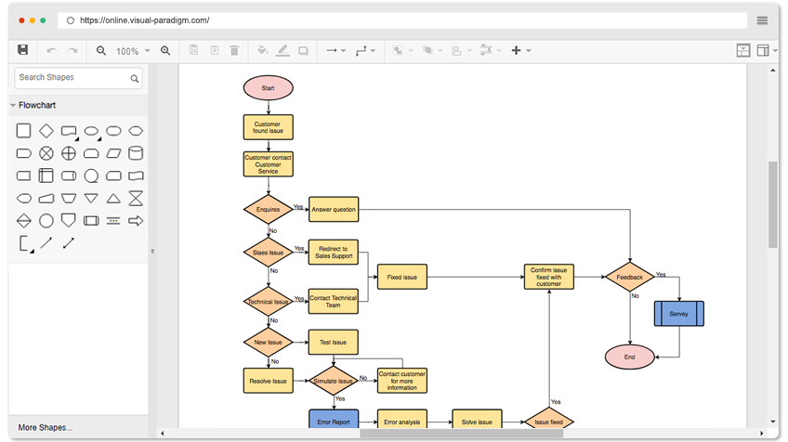
Task: Open the To Front arrange dropdown
Action: click(402, 51)
